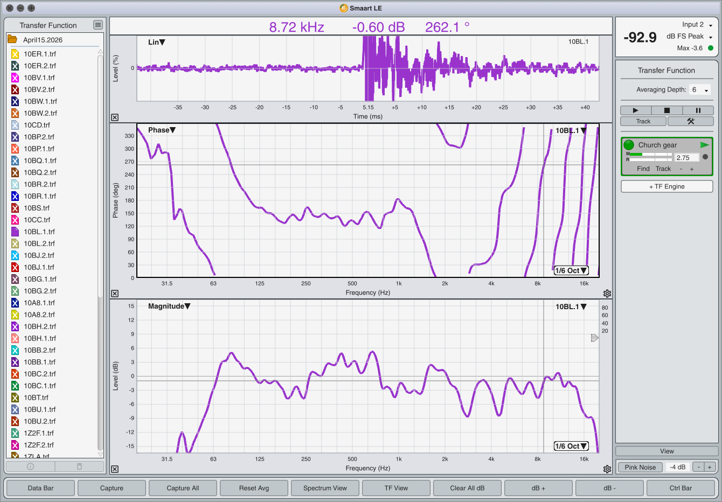
Task: Toggle visibility of 10ER.1.trf trace
Action: pyautogui.click(x=15, y=54)
